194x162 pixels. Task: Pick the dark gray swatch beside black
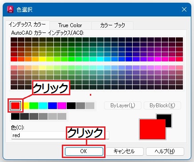[81, 105]
